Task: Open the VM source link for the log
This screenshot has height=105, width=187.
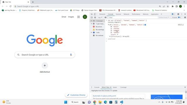Action: tap(181, 24)
